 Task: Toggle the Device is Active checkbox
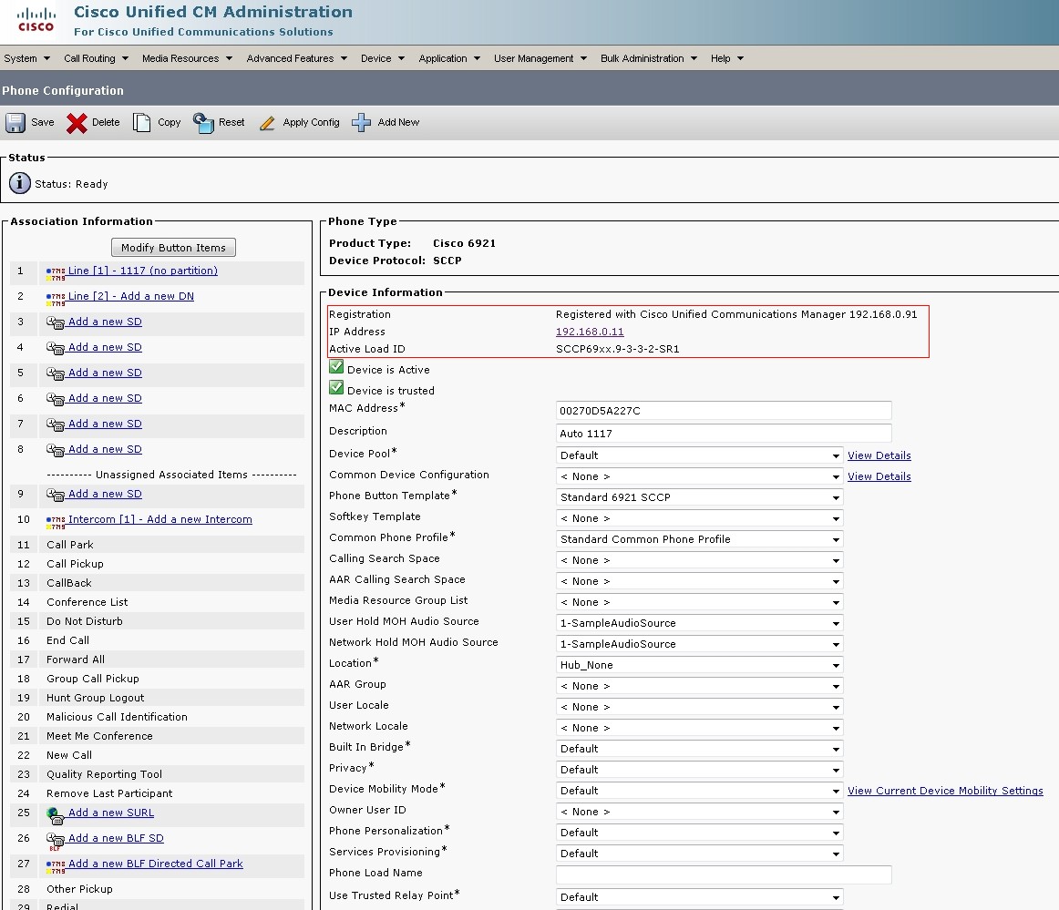(336, 366)
